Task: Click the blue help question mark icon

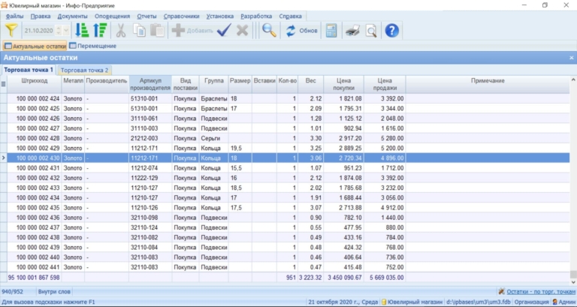Action: (x=392, y=31)
